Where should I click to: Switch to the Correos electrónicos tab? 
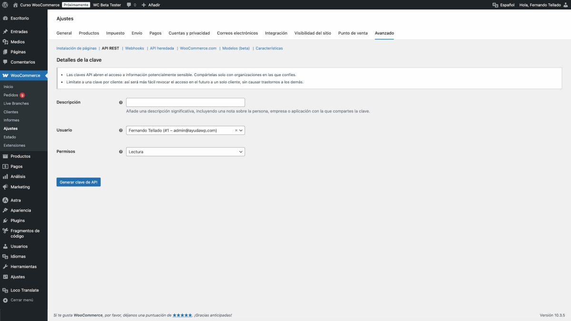(237, 33)
